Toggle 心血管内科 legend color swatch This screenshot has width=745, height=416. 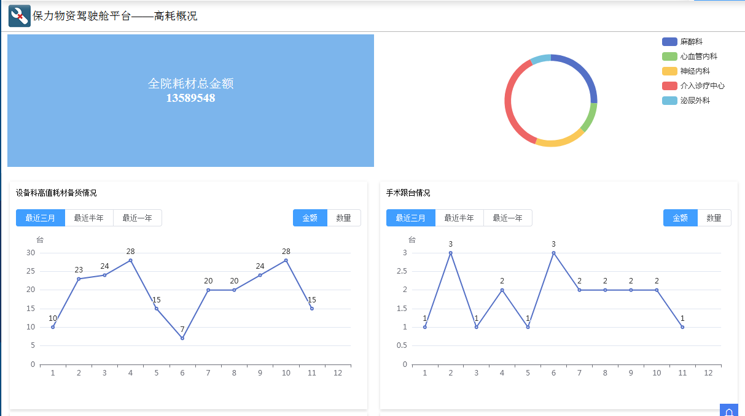point(669,56)
